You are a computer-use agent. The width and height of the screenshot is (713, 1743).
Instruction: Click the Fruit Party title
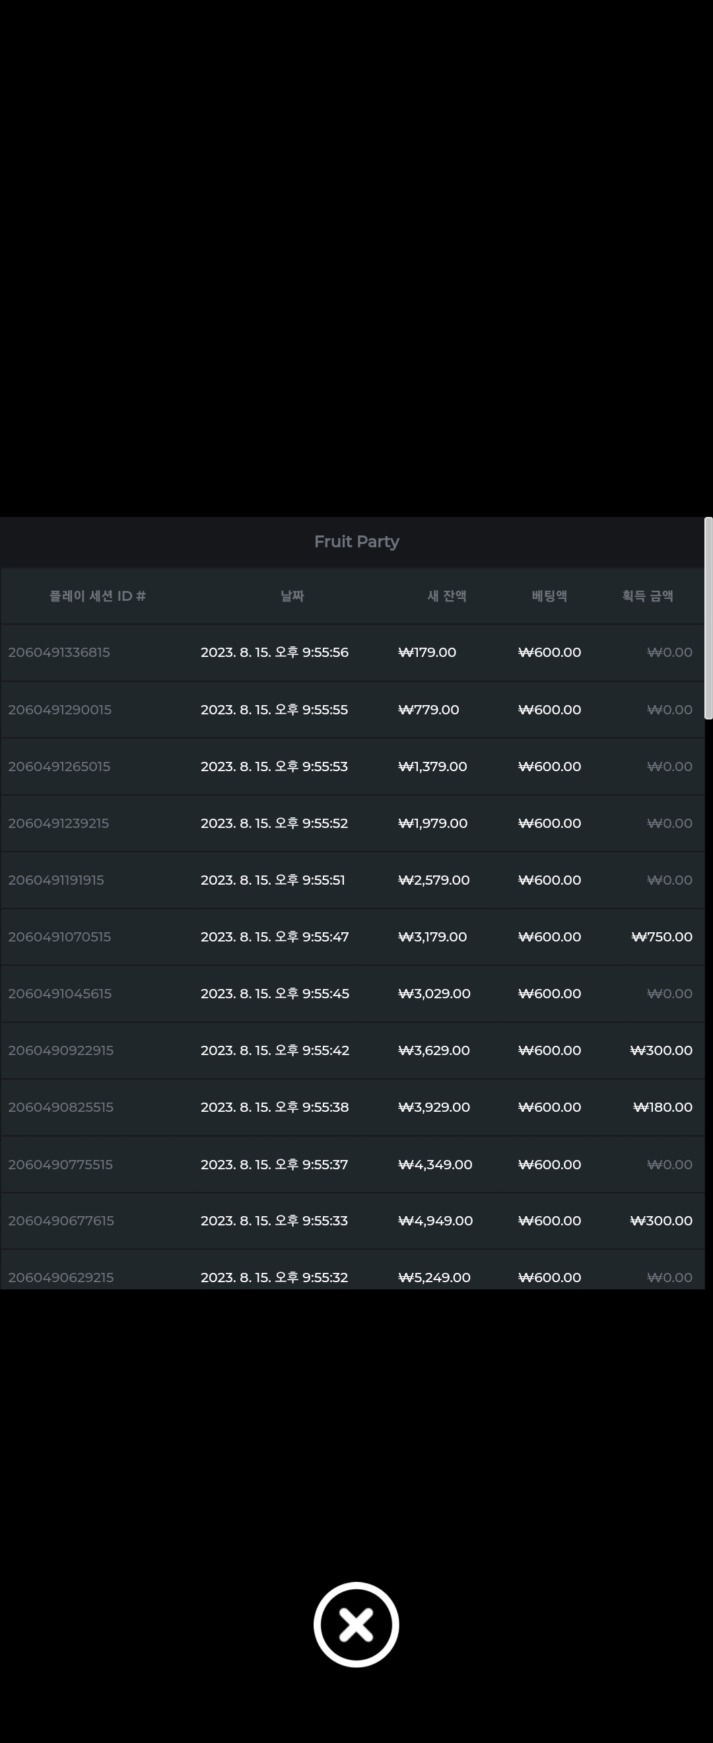coord(356,542)
